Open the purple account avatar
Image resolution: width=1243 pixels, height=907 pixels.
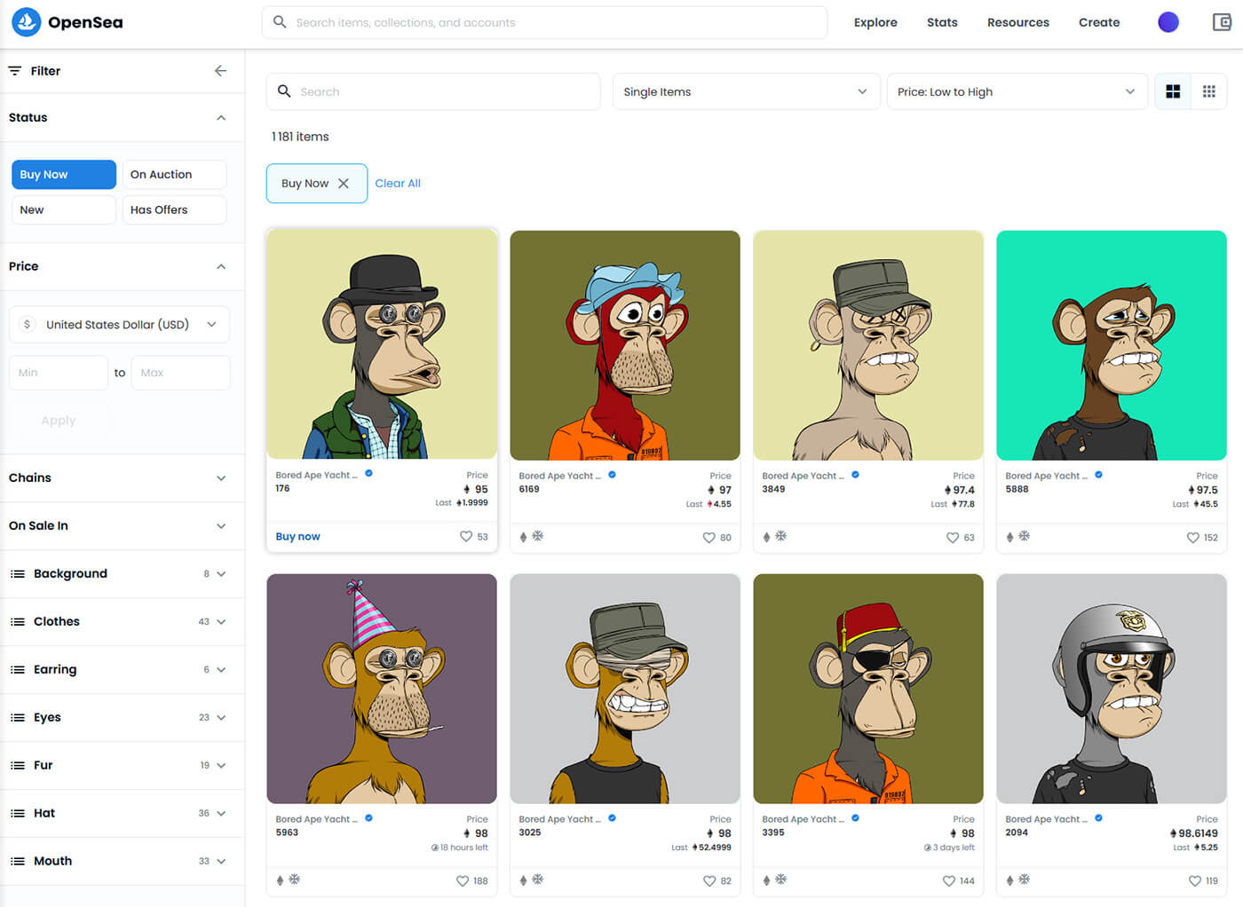point(1168,22)
